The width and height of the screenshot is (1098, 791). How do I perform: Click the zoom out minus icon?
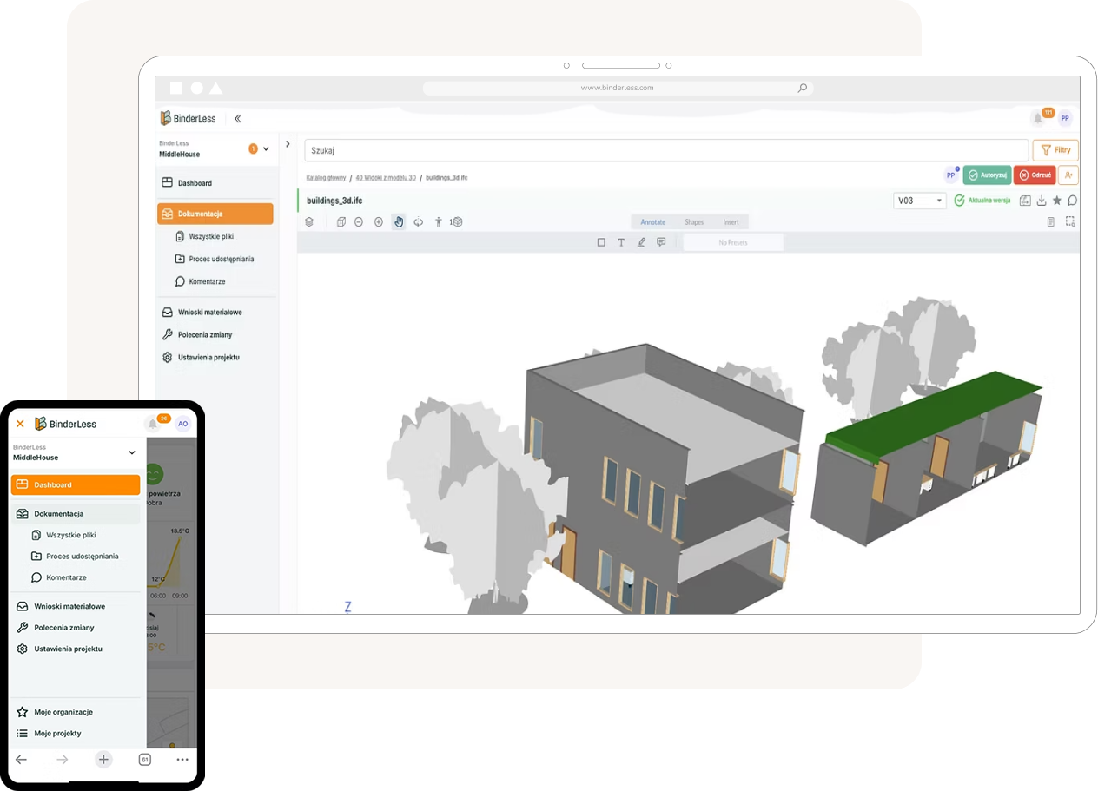click(x=359, y=222)
